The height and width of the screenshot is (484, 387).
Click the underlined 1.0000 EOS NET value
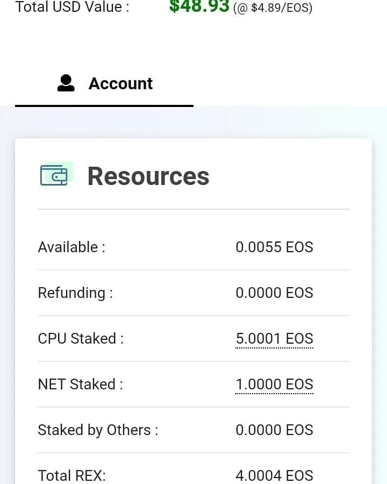274,385
